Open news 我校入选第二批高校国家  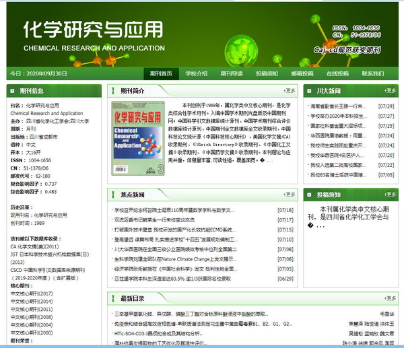pos(338,165)
